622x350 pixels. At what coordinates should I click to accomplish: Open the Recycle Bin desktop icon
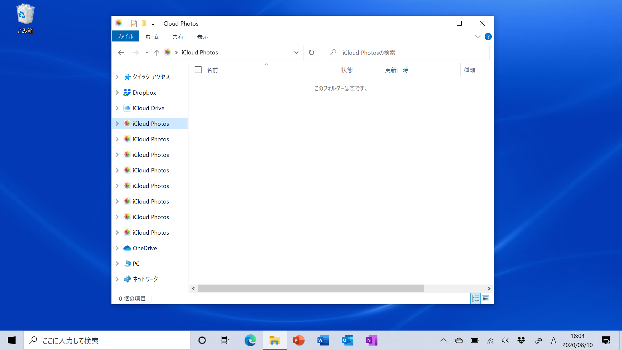(25, 18)
